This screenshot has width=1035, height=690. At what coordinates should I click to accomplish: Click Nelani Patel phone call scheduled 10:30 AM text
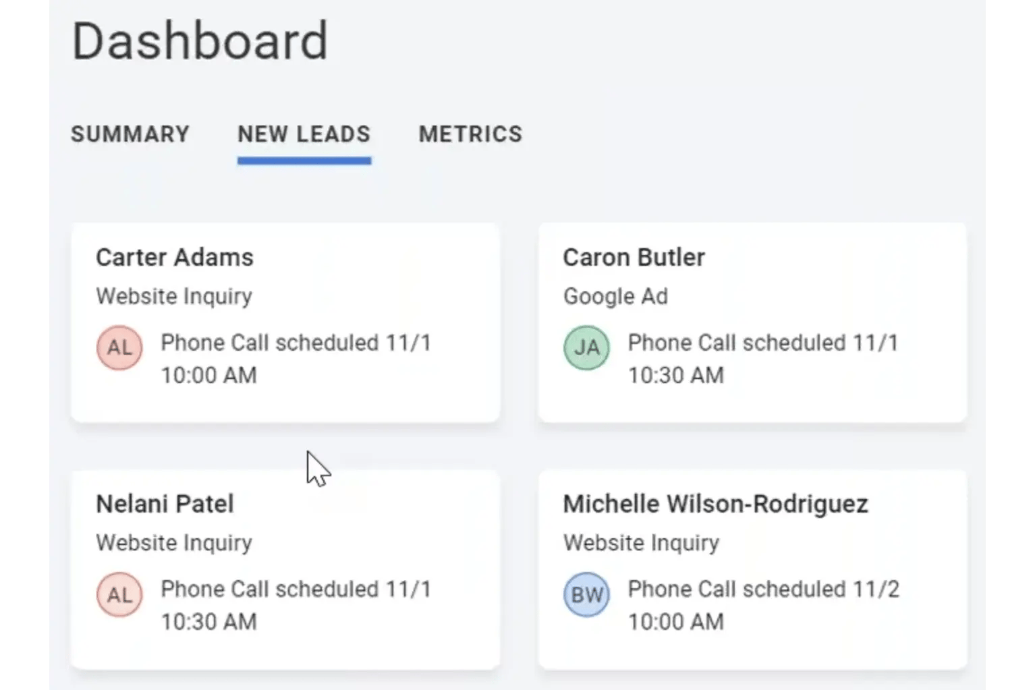296,606
